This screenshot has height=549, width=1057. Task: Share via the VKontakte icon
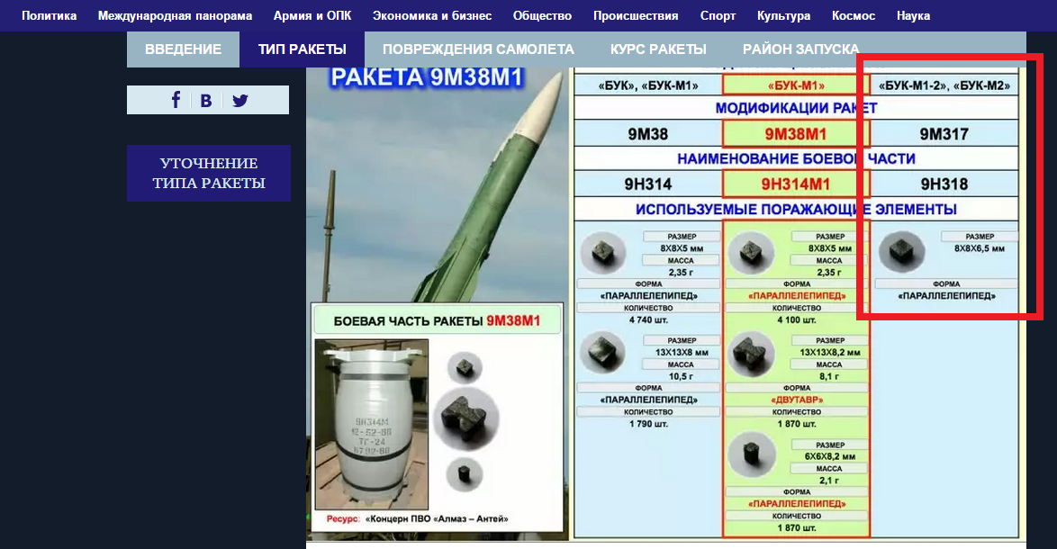click(x=206, y=100)
